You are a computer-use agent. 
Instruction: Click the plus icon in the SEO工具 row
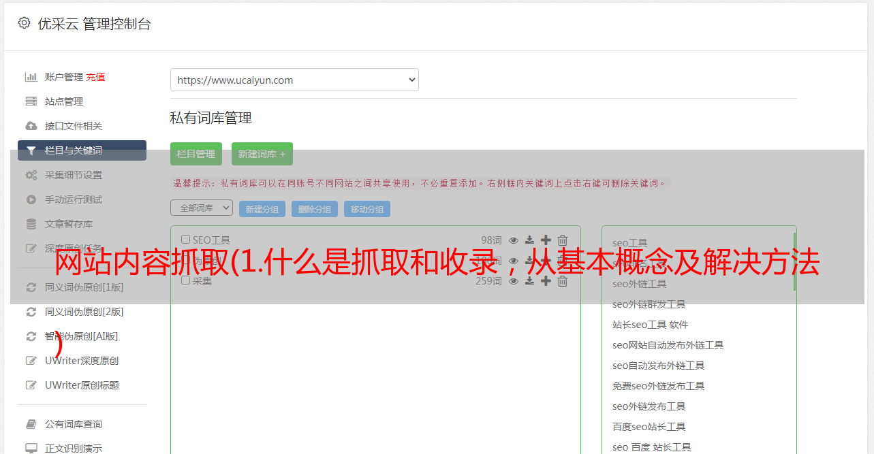tap(546, 240)
